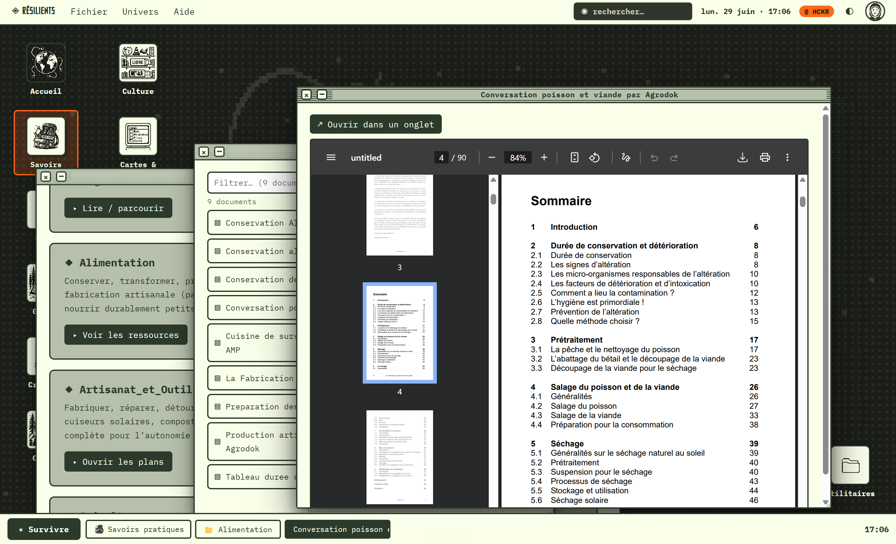Open La Fabrication document in list

(252, 378)
